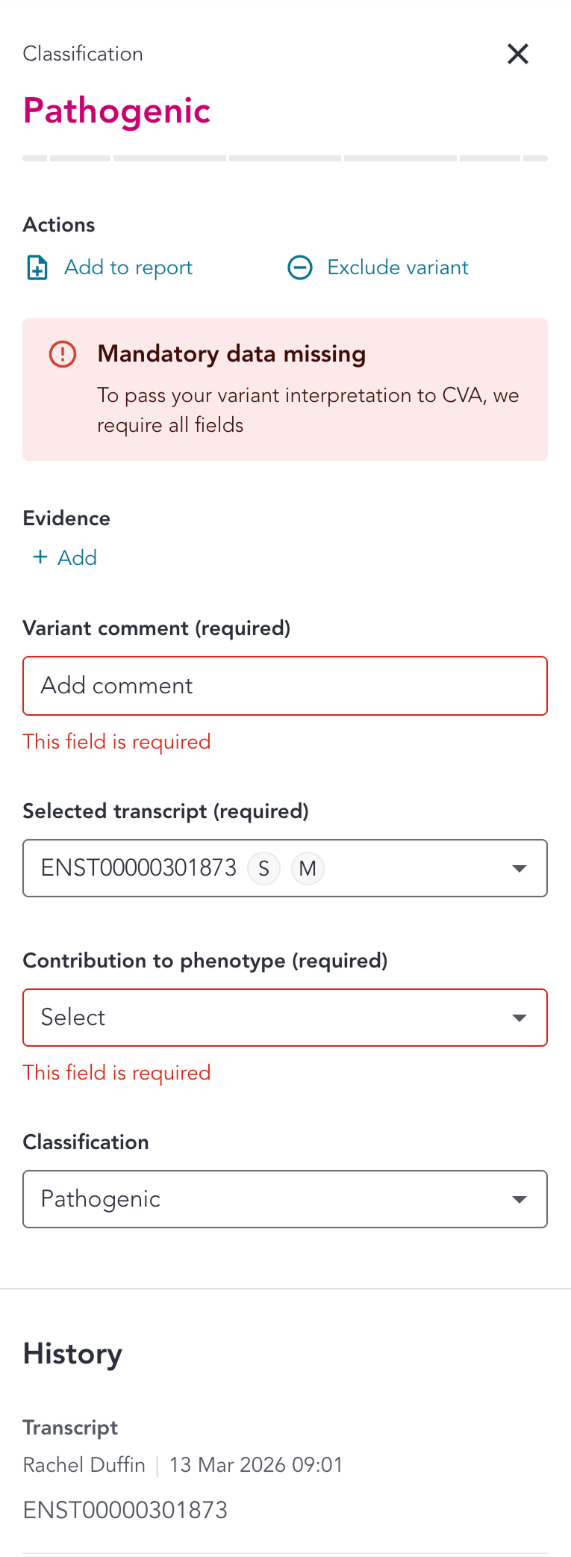Click the Exclude variant minus-circle icon
The width and height of the screenshot is (571, 1557).
point(300,267)
